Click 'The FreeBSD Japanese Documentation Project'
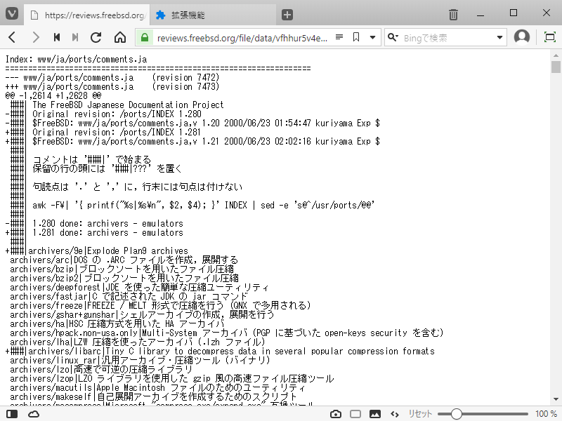The image size is (562, 421). pyautogui.click(x=128, y=105)
